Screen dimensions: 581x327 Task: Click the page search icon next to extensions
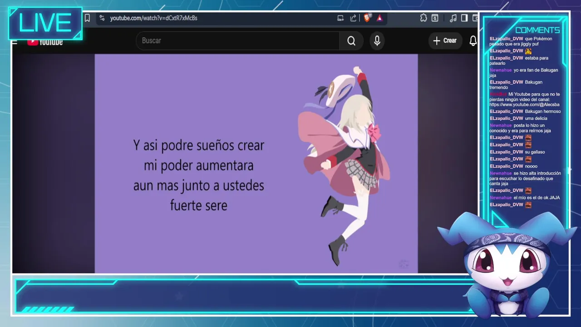pyautogui.click(x=435, y=18)
